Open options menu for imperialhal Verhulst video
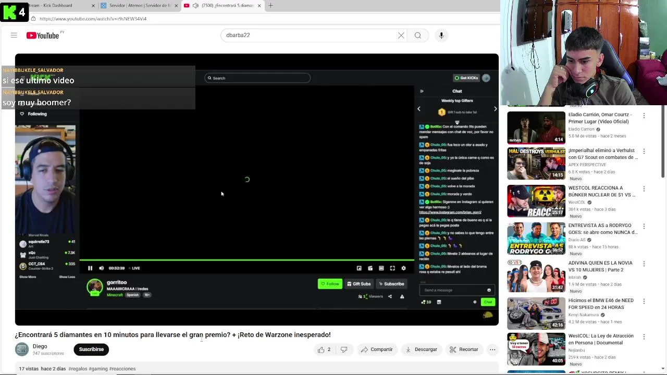 (644, 152)
